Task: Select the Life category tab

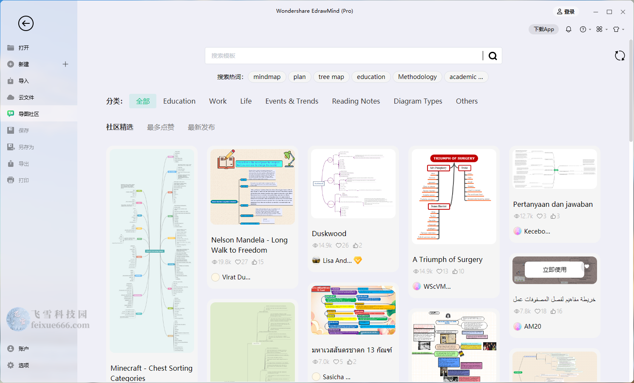Action: click(x=246, y=101)
